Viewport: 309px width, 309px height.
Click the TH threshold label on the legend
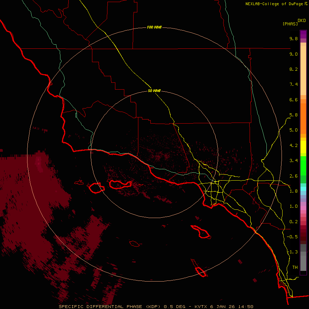tap(295, 267)
